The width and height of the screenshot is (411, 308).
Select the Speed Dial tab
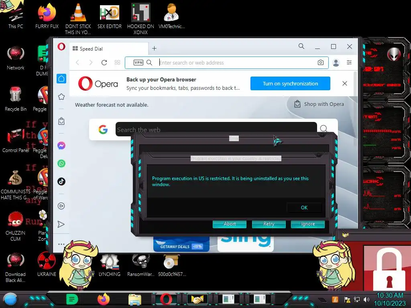tap(109, 49)
